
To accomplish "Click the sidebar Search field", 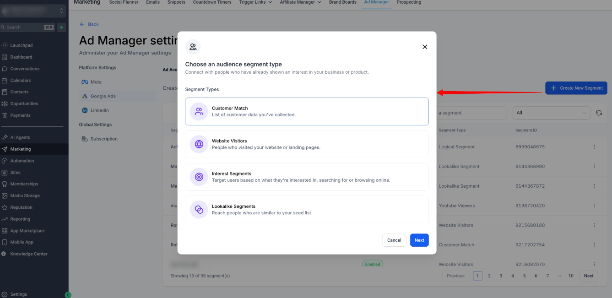I will click(x=27, y=27).
